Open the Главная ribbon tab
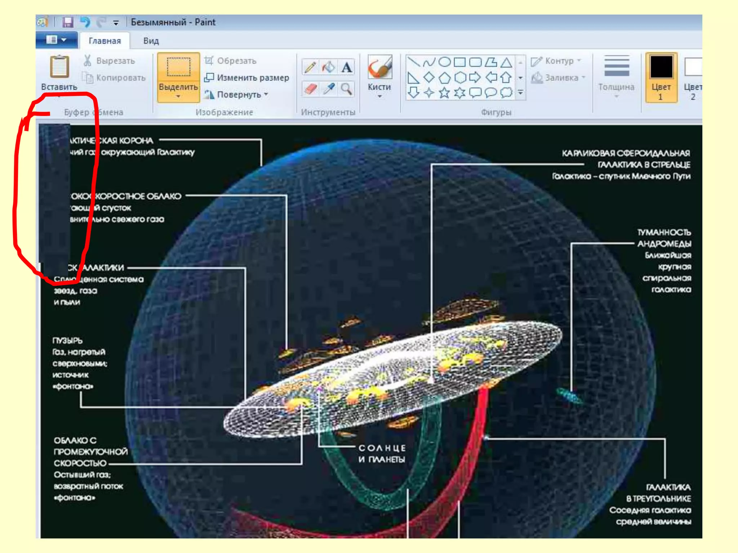This screenshot has height=553, width=738. pyautogui.click(x=105, y=41)
